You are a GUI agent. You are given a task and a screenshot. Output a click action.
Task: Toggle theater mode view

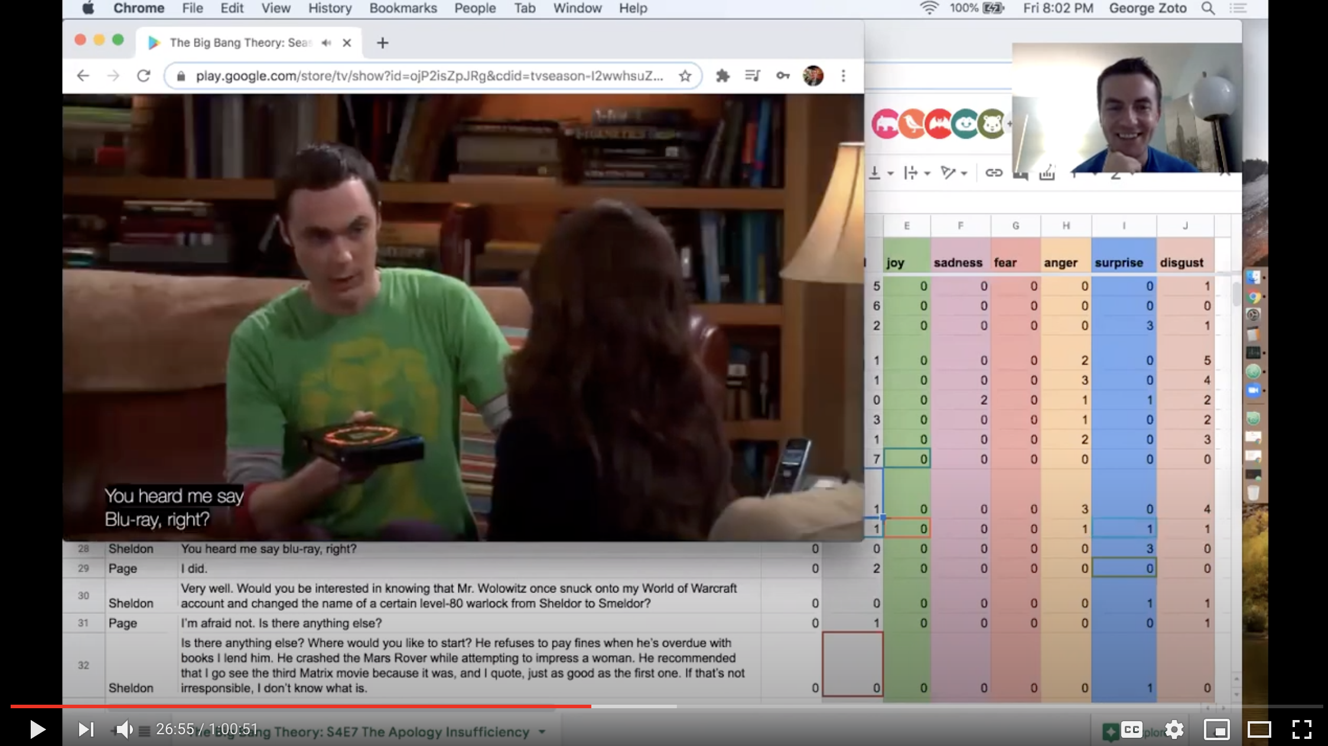(x=1259, y=729)
